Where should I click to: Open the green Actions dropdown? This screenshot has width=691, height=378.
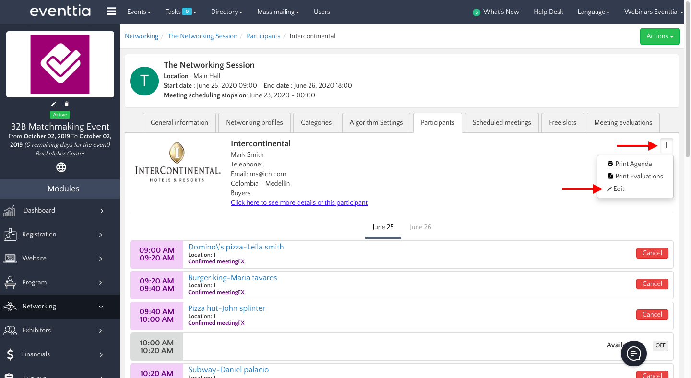pos(660,36)
